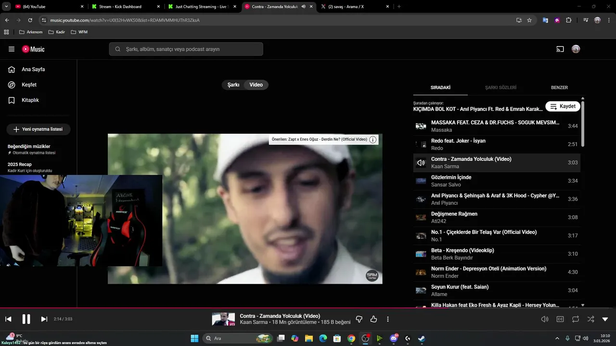Image resolution: width=616 pixels, height=346 pixels.
Task: Show hidden system tray icons
Action: (x=557, y=338)
